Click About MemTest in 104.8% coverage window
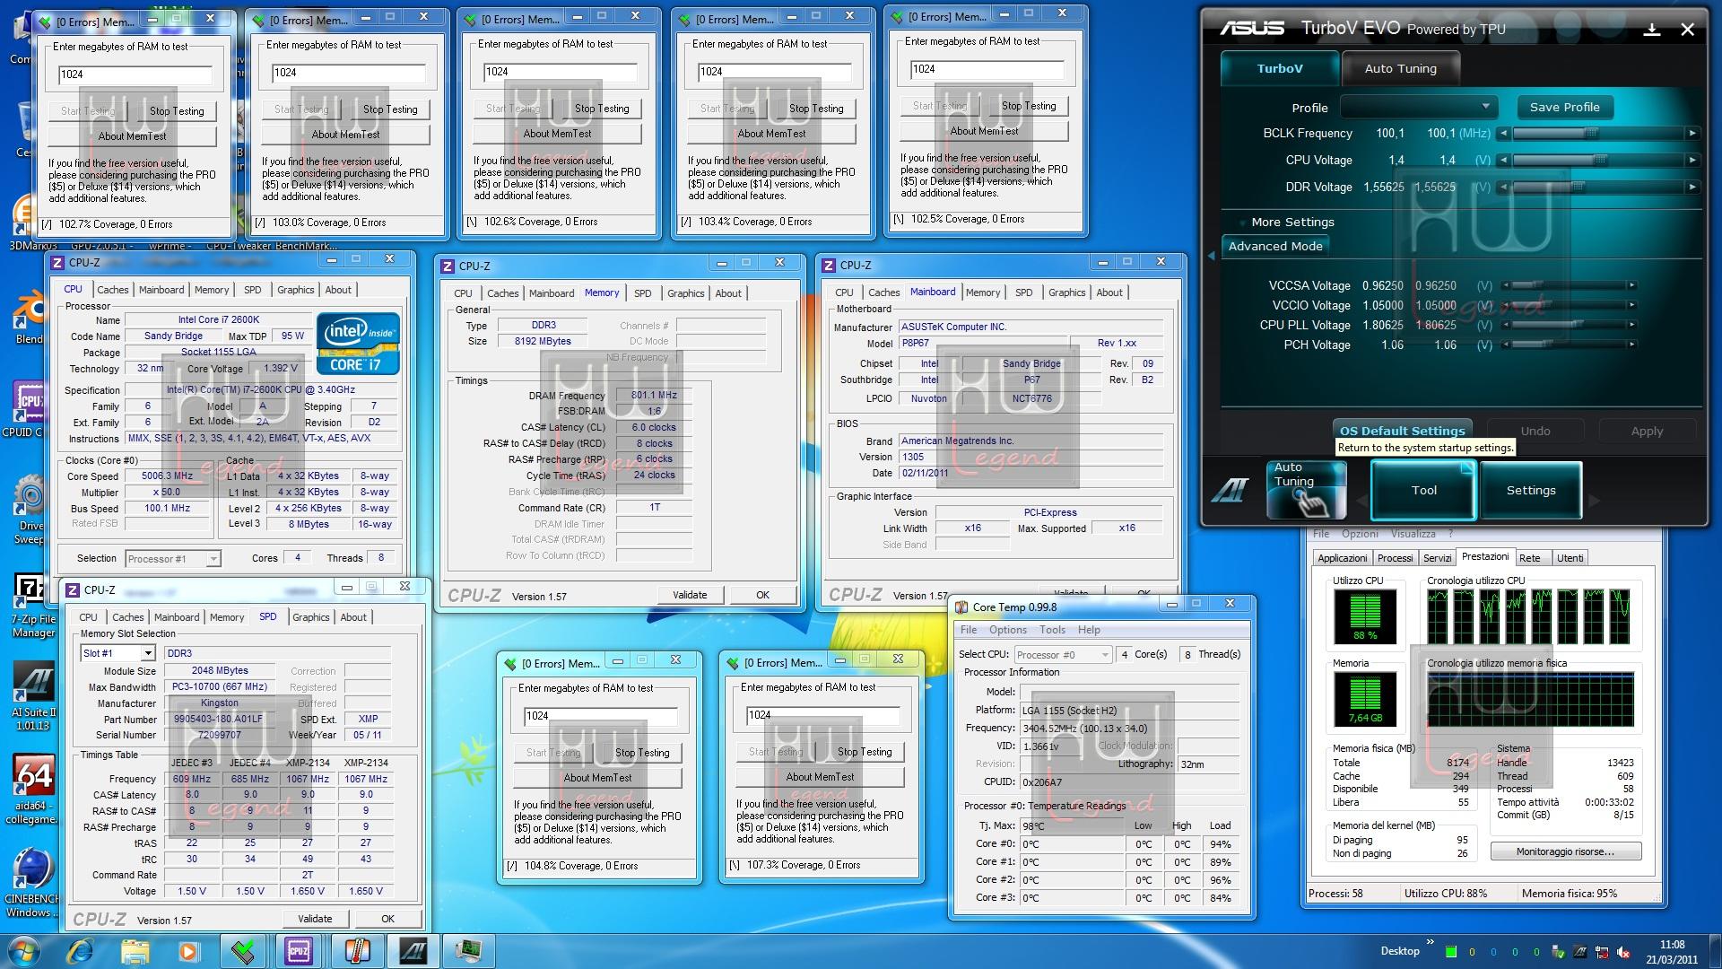This screenshot has height=969, width=1722. point(597,778)
